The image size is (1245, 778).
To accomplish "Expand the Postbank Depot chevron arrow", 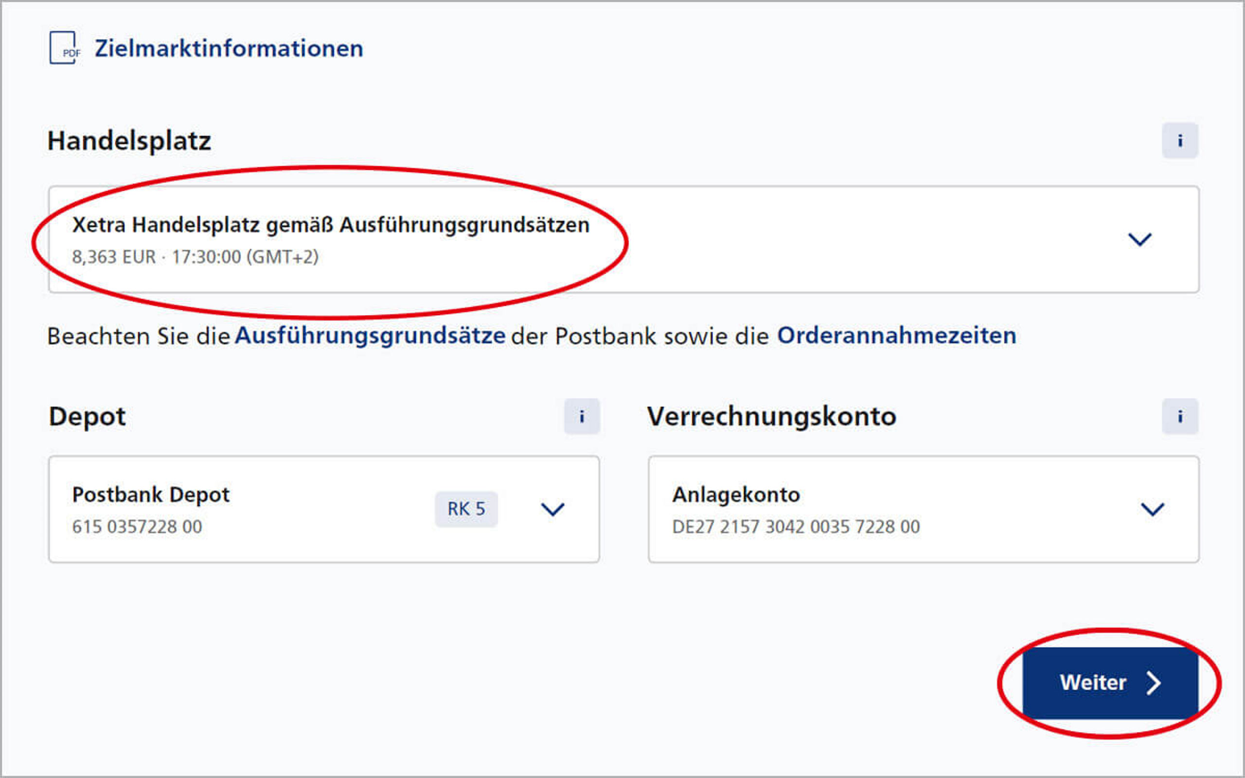I will [552, 510].
